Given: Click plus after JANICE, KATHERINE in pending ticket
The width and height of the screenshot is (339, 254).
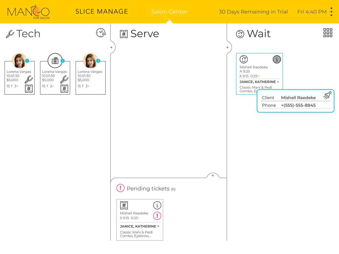Looking at the screenshot, I should coord(158,226).
